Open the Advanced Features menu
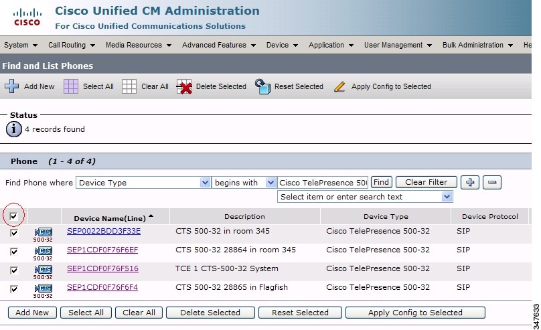Screen dimensions: 541x330 219,45
